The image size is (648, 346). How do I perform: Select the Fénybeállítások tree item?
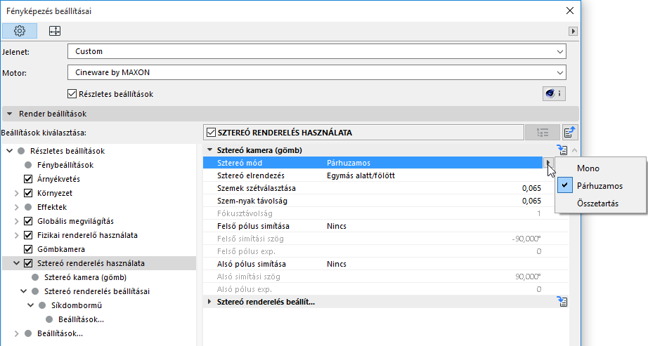65,165
